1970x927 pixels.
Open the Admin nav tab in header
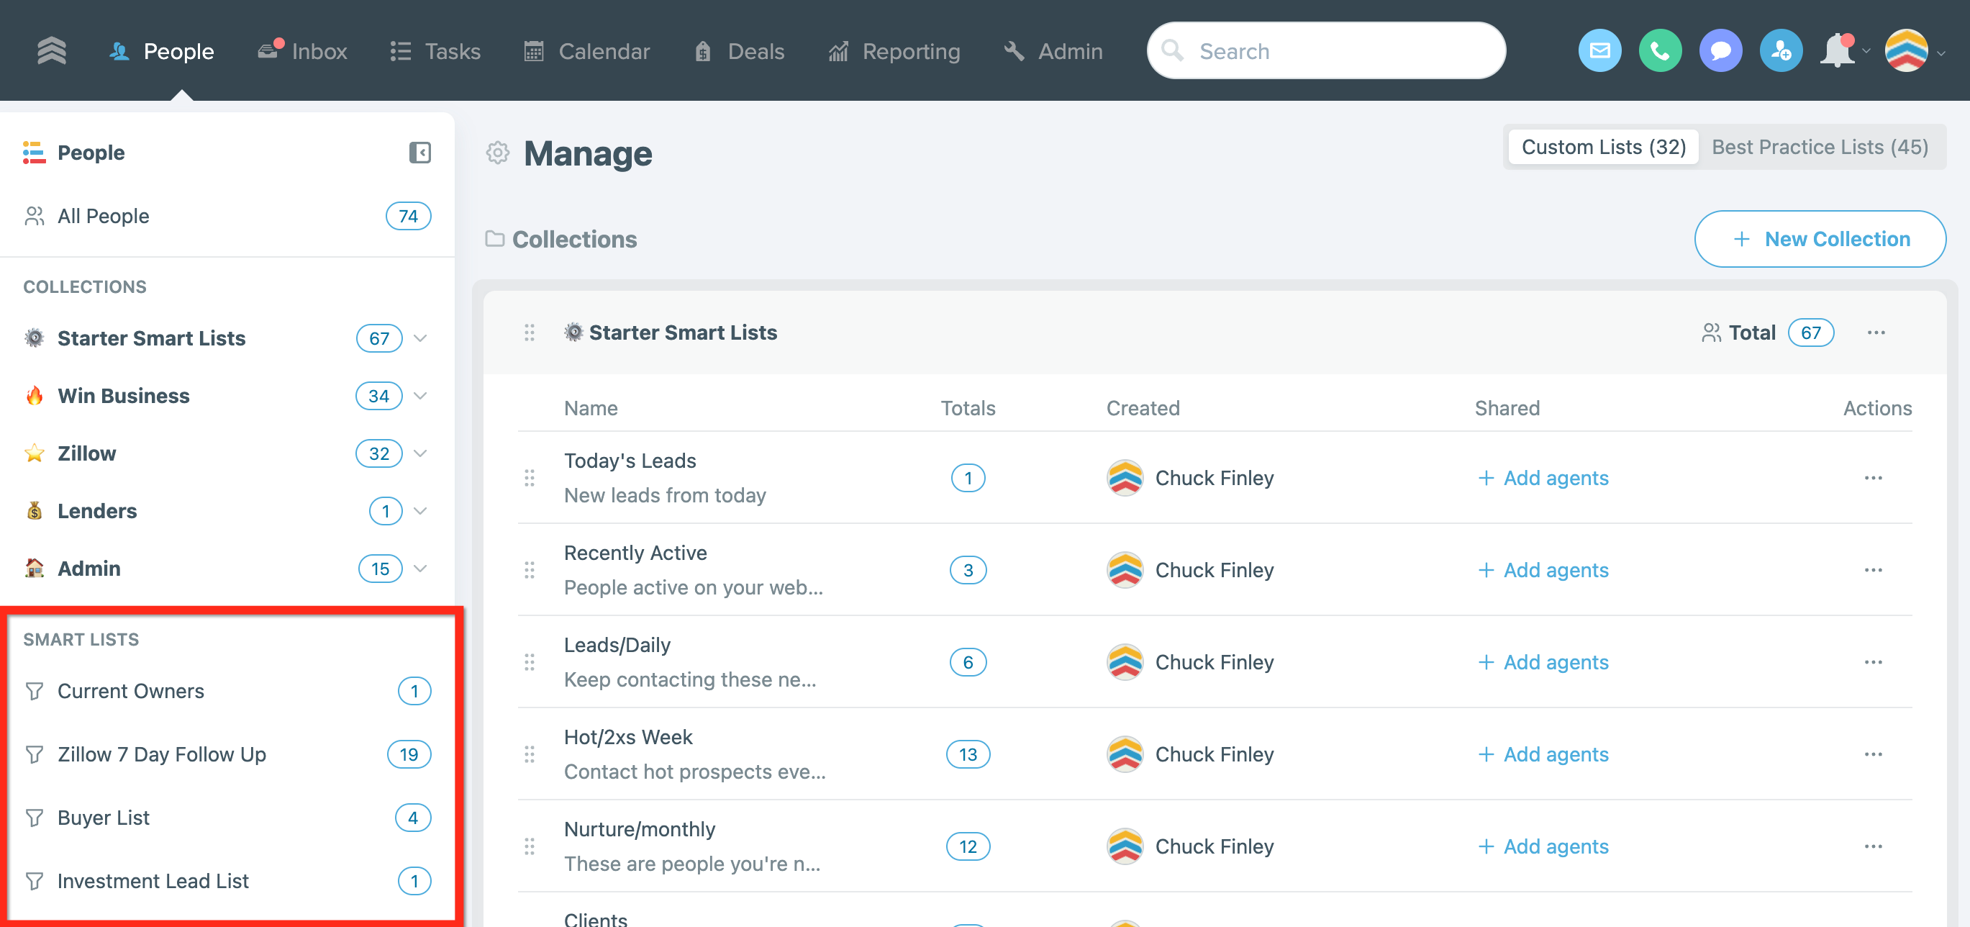point(1053,51)
